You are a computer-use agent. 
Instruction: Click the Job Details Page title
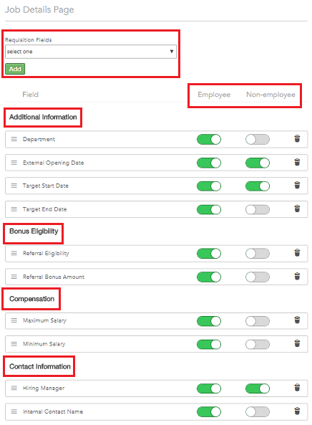click(39, 10)
